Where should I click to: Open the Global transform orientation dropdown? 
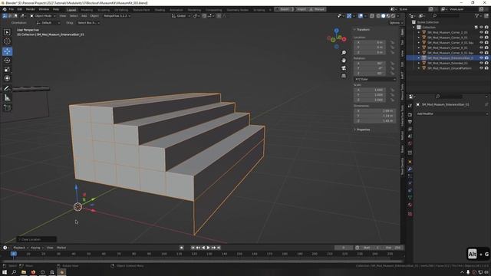pyautogui.click(x=181, y=16)
